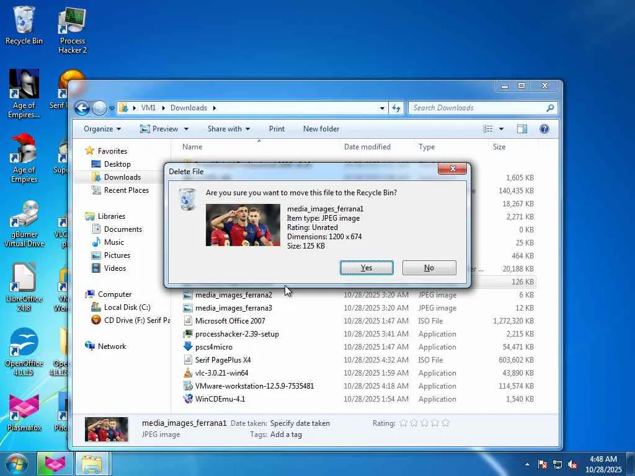Open the Organize menu
635x476 pixels.
102,129
